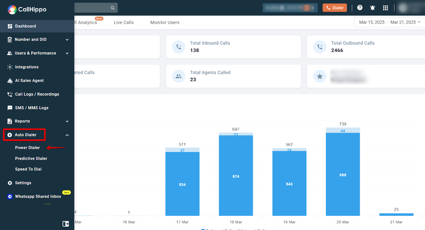The image size is (425, 230).
Task: Click the 17 Mar outbound bar 534
Action: (x=182, y=184)
